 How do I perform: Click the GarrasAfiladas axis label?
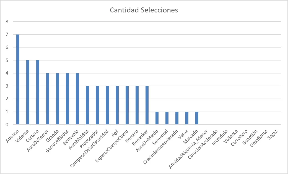58,140
